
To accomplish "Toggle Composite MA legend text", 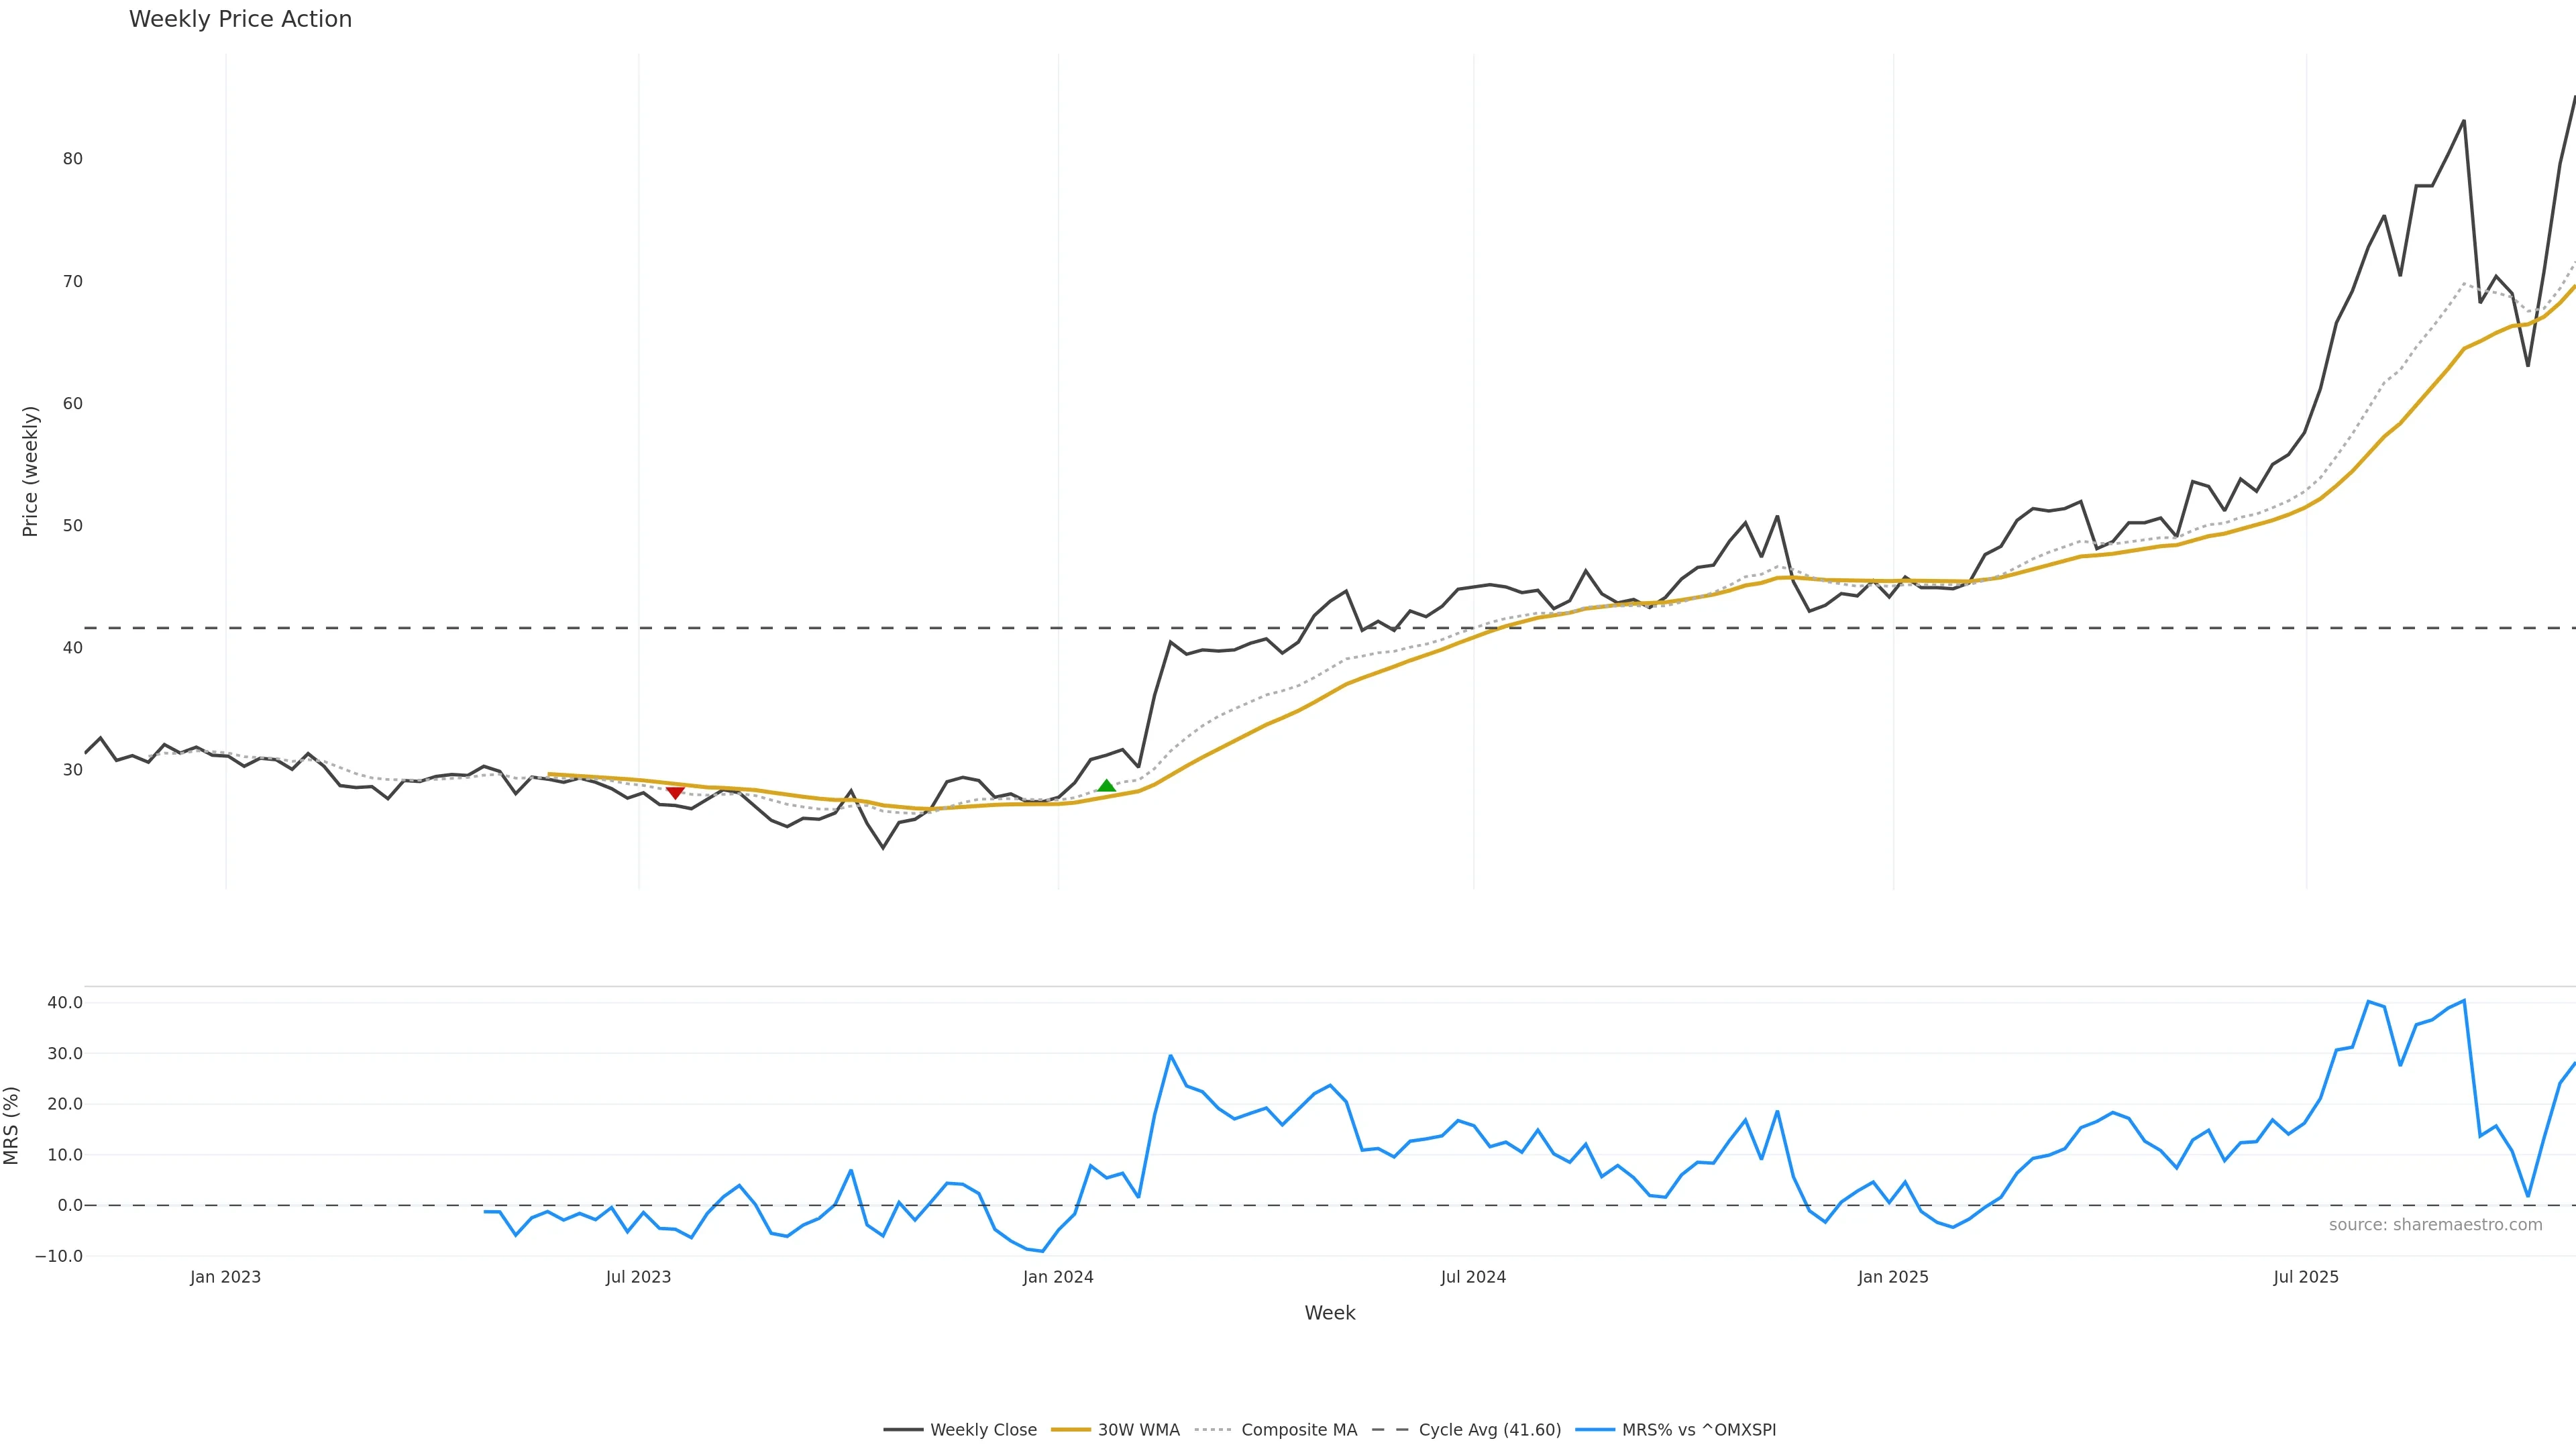I will [1299, 1430].
